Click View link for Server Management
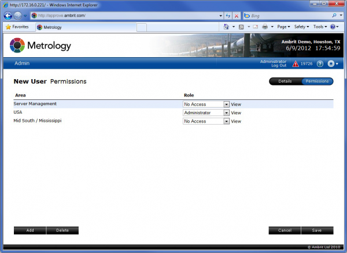347x253 pixels. click(x=236, y=105)
